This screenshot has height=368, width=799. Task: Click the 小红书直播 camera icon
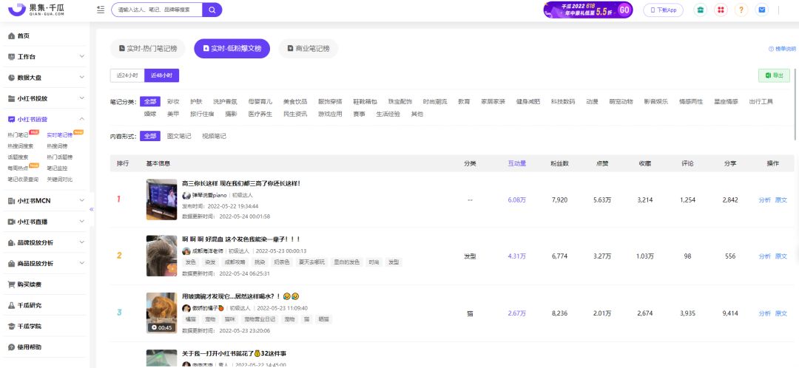click(x=11, y=222)
